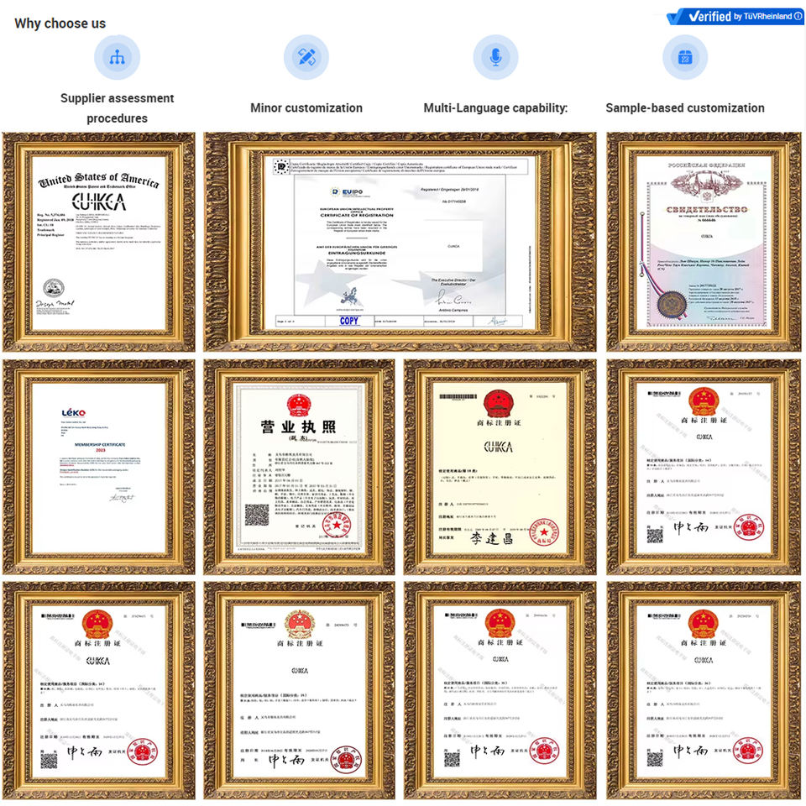The height and width of the screenshot is (806, 806).
Task: Open the Verified by TÜVRheinland badge
Action: coord(735,16)
